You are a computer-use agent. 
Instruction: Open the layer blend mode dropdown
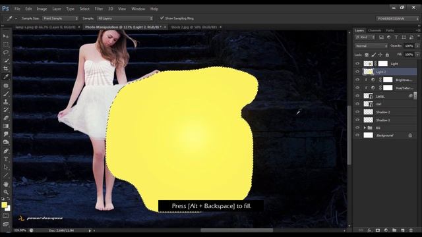pos(371,46)
